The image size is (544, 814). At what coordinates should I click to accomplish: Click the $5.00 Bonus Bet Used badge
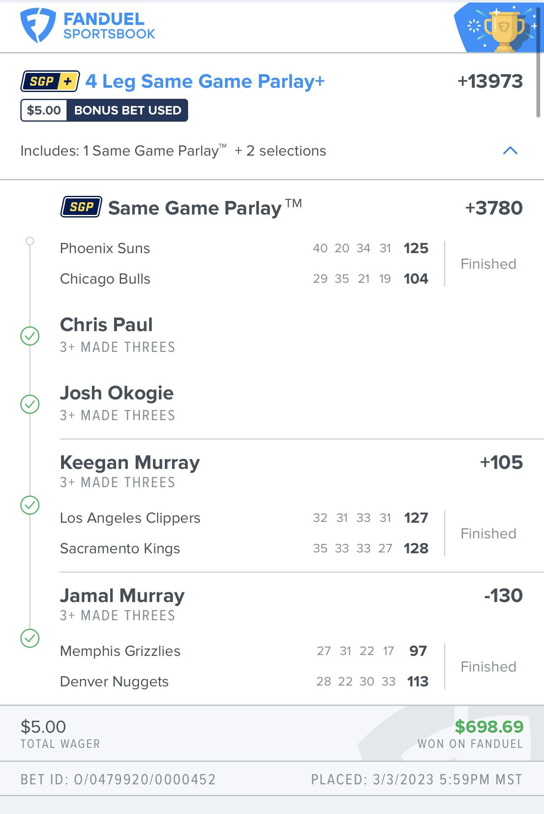coord(104,110)
